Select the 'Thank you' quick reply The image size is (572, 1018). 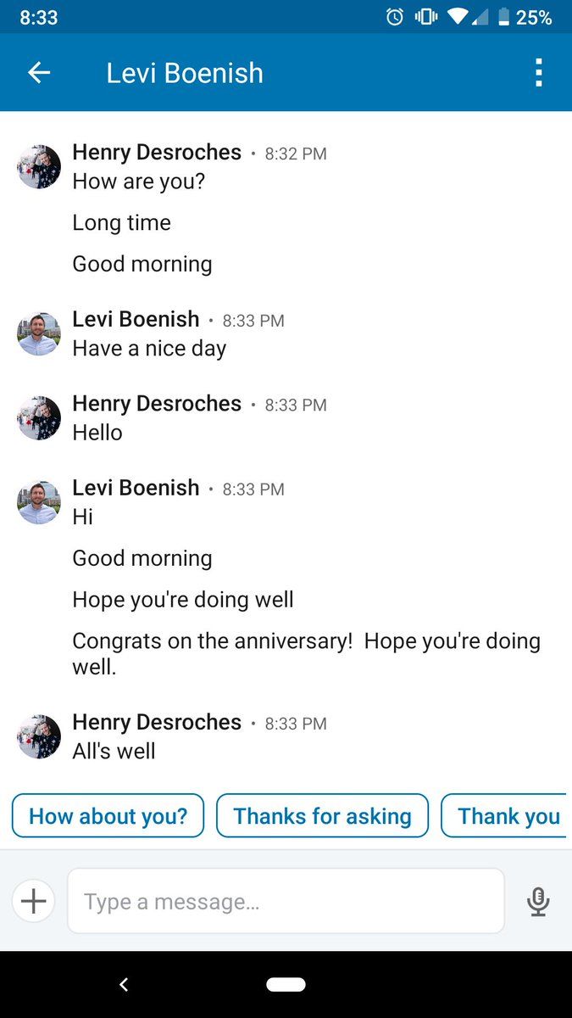point(507,816)
